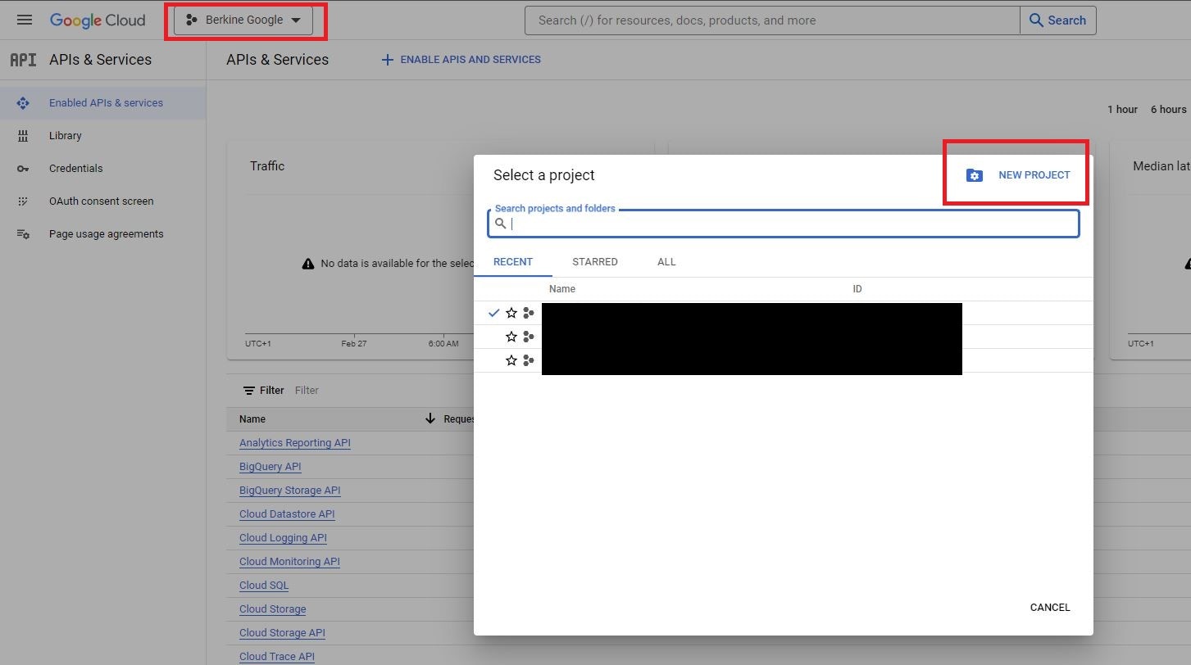Switch to the Recent tab

pyautogui.click(x=513, y=262)
